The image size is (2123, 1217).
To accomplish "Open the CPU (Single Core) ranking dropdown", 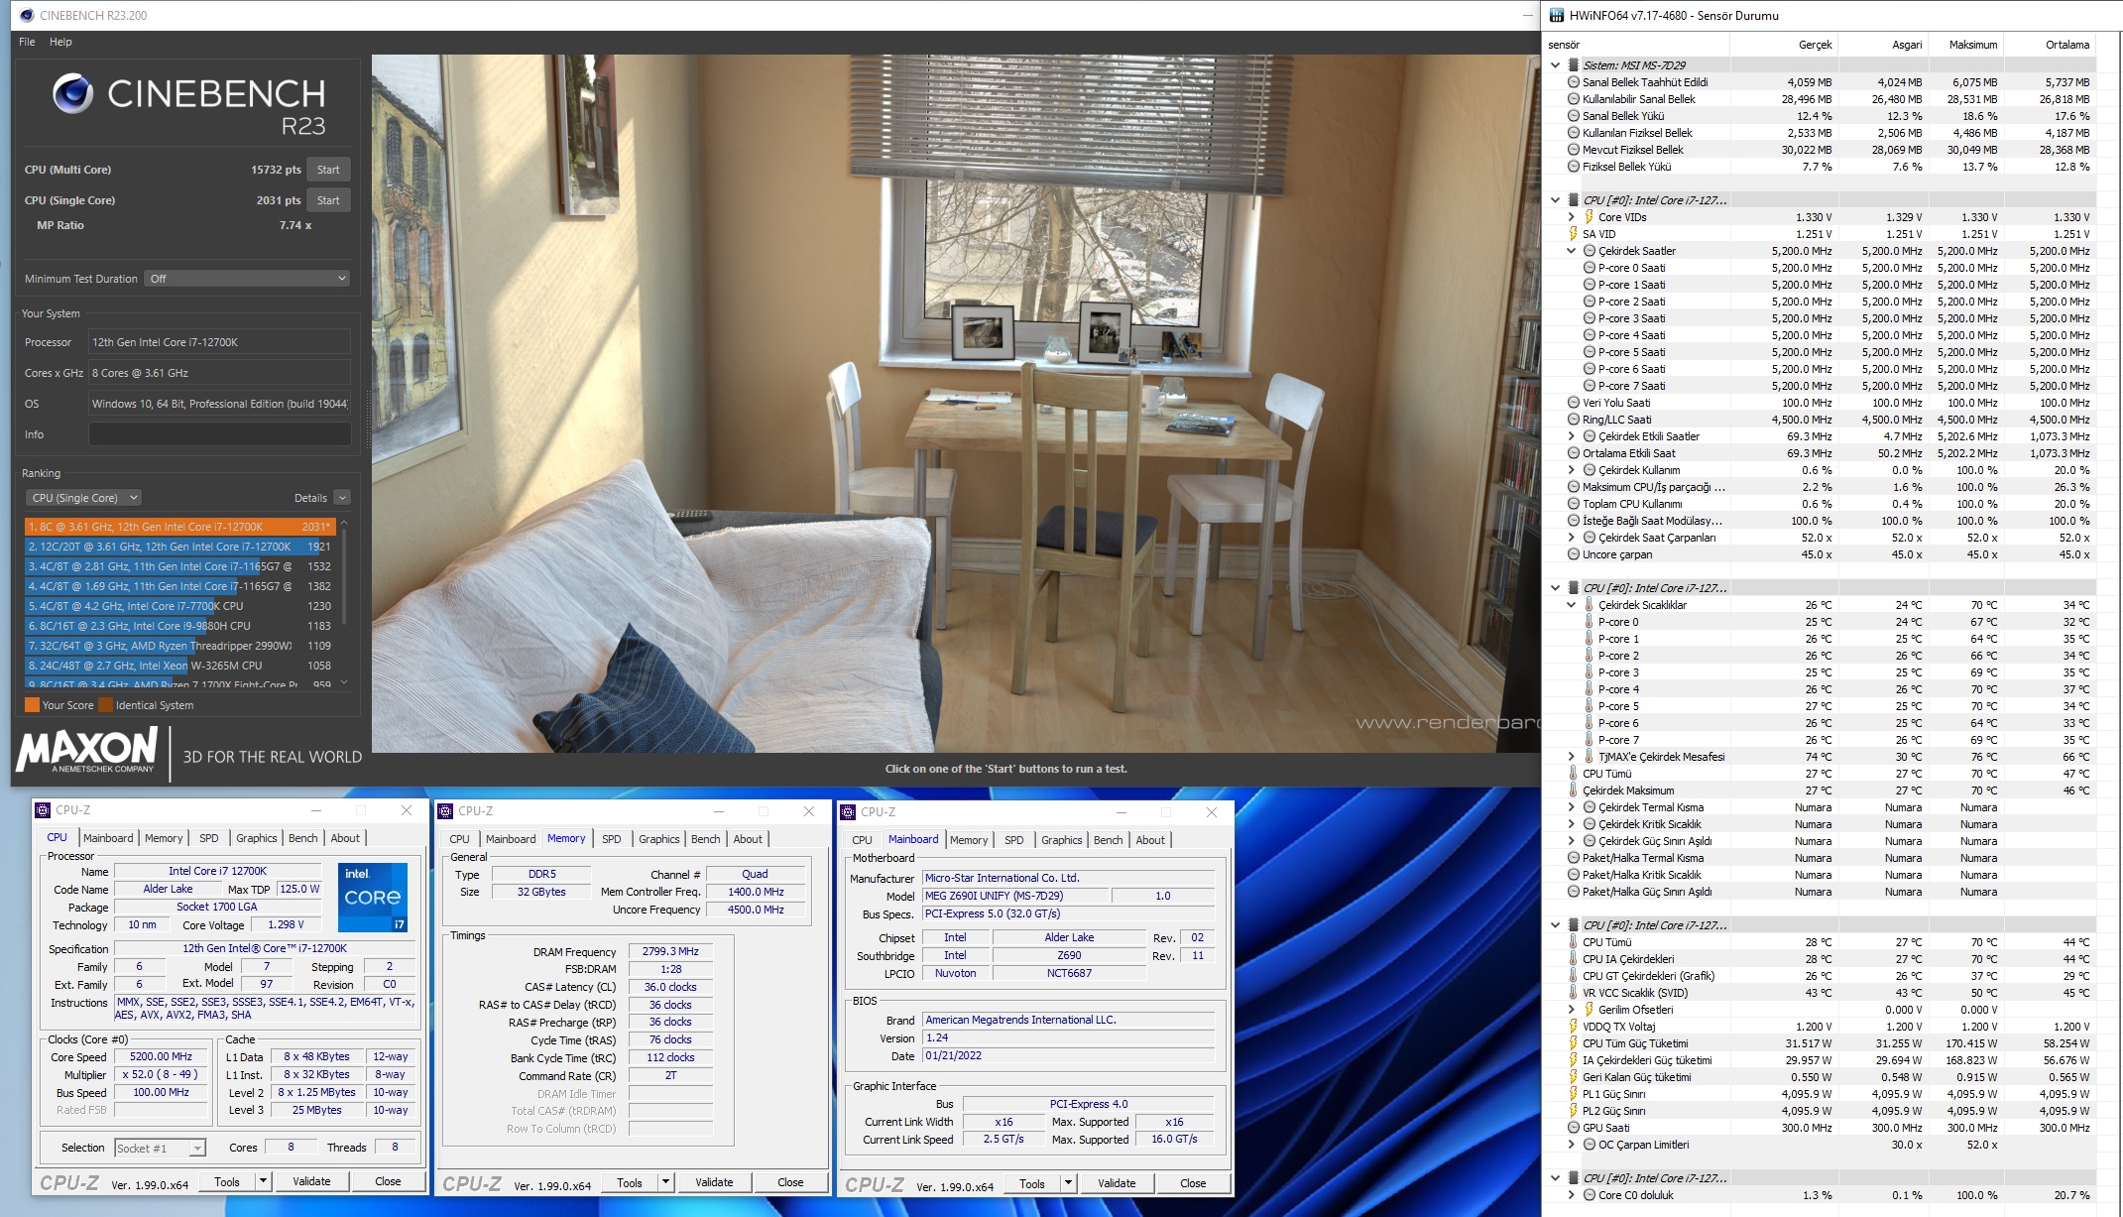I will click(83, 498).
